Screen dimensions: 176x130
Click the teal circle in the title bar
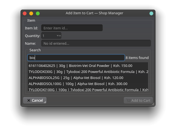pos(151,13)
